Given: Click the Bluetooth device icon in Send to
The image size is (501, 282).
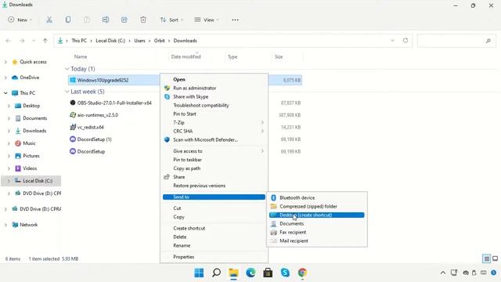Looking at the screenshot, I should point(273,198).
